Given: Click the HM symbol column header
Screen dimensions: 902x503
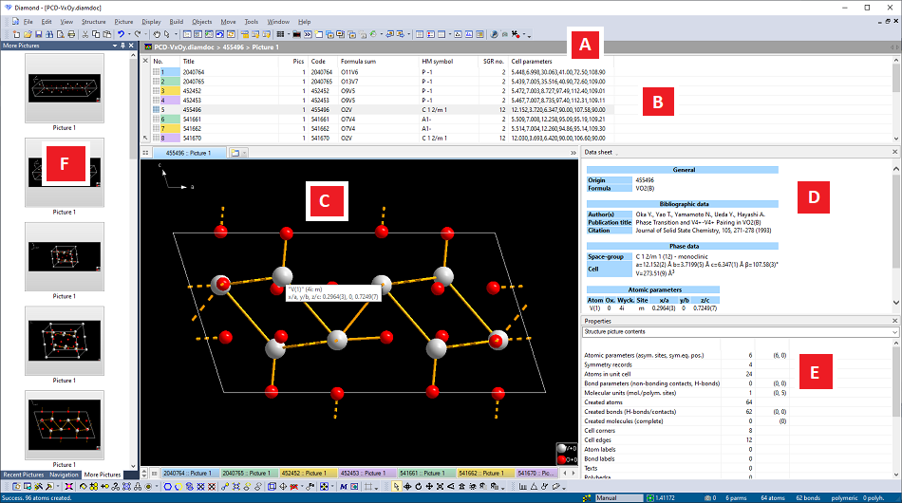Looking at the screenshot, I should pos(438,61).
